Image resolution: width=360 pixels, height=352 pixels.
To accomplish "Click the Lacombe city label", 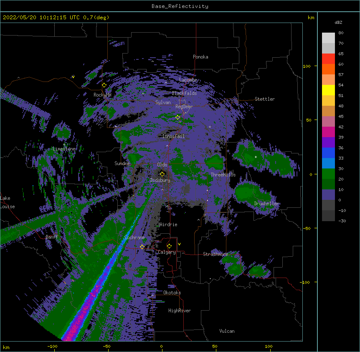I will tap(188, 80).
